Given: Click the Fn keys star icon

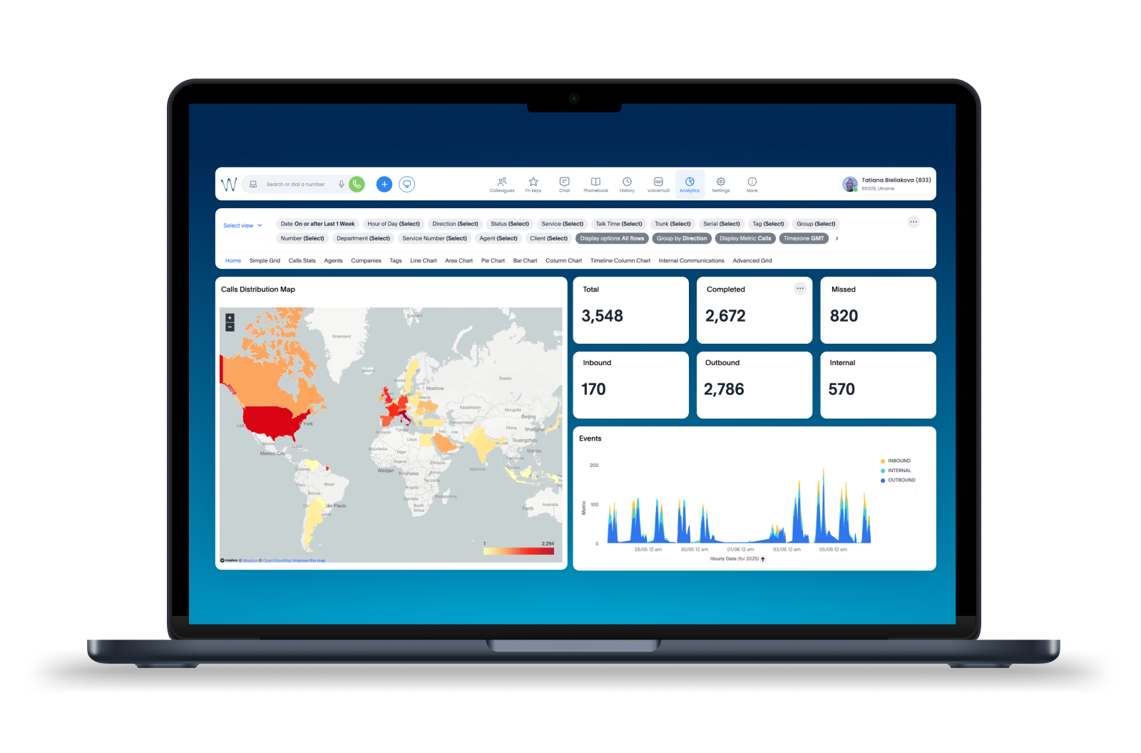Looking at the screenshot, I should [x=533, y=183].
